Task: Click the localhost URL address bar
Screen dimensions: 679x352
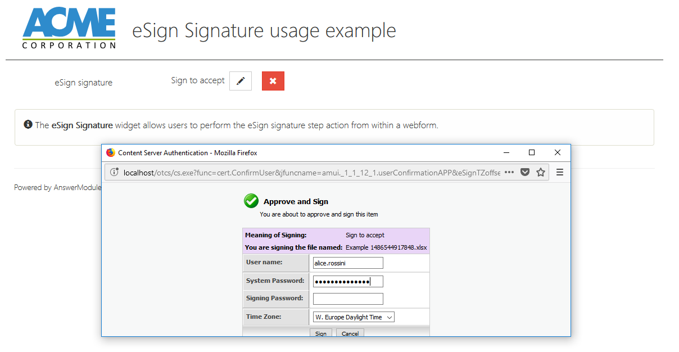Action: point(309,173)
